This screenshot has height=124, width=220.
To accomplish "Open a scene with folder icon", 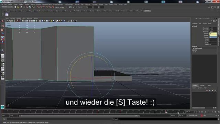I will 18,7.
